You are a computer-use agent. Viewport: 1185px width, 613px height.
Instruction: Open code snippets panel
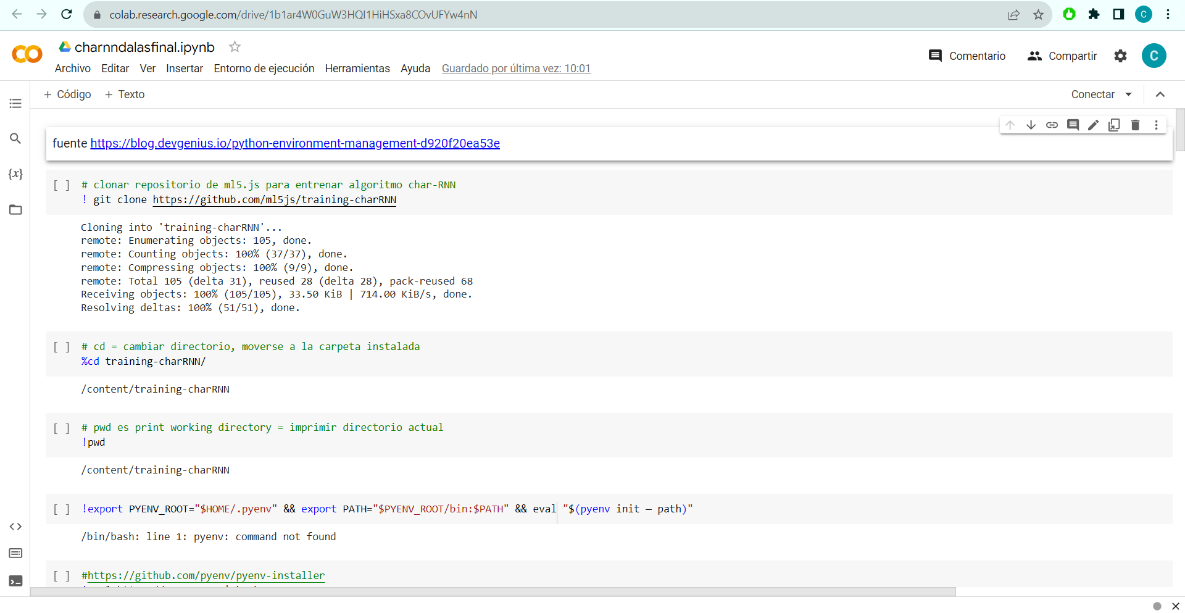coord(15,527)
